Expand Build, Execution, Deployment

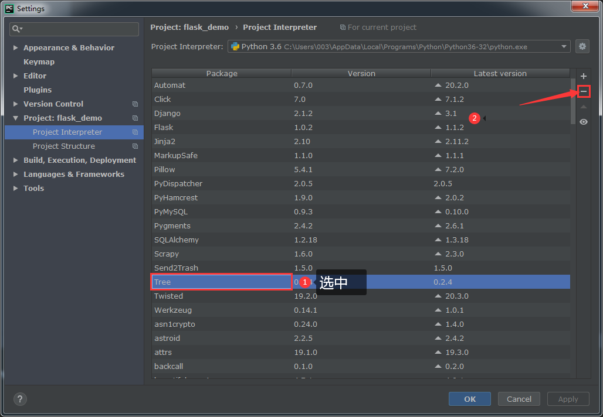pyautogui.click(x=15, y=160)
